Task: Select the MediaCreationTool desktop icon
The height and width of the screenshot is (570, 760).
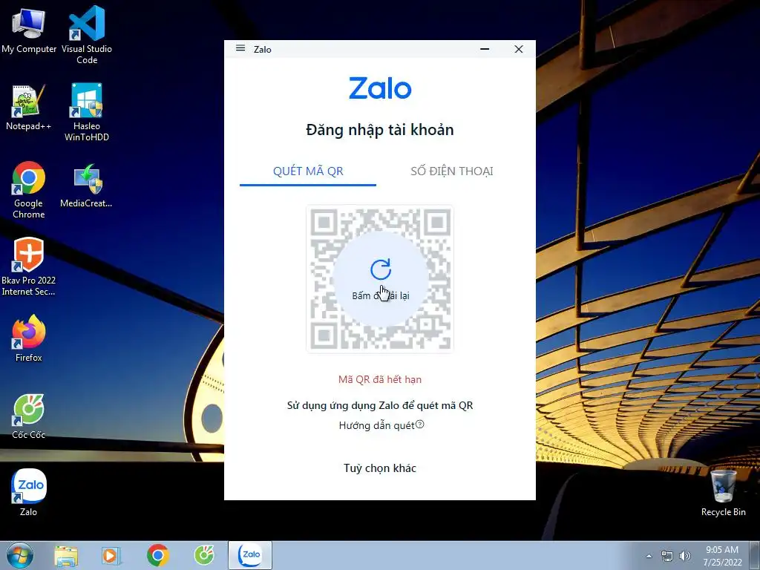Action: 86,186
